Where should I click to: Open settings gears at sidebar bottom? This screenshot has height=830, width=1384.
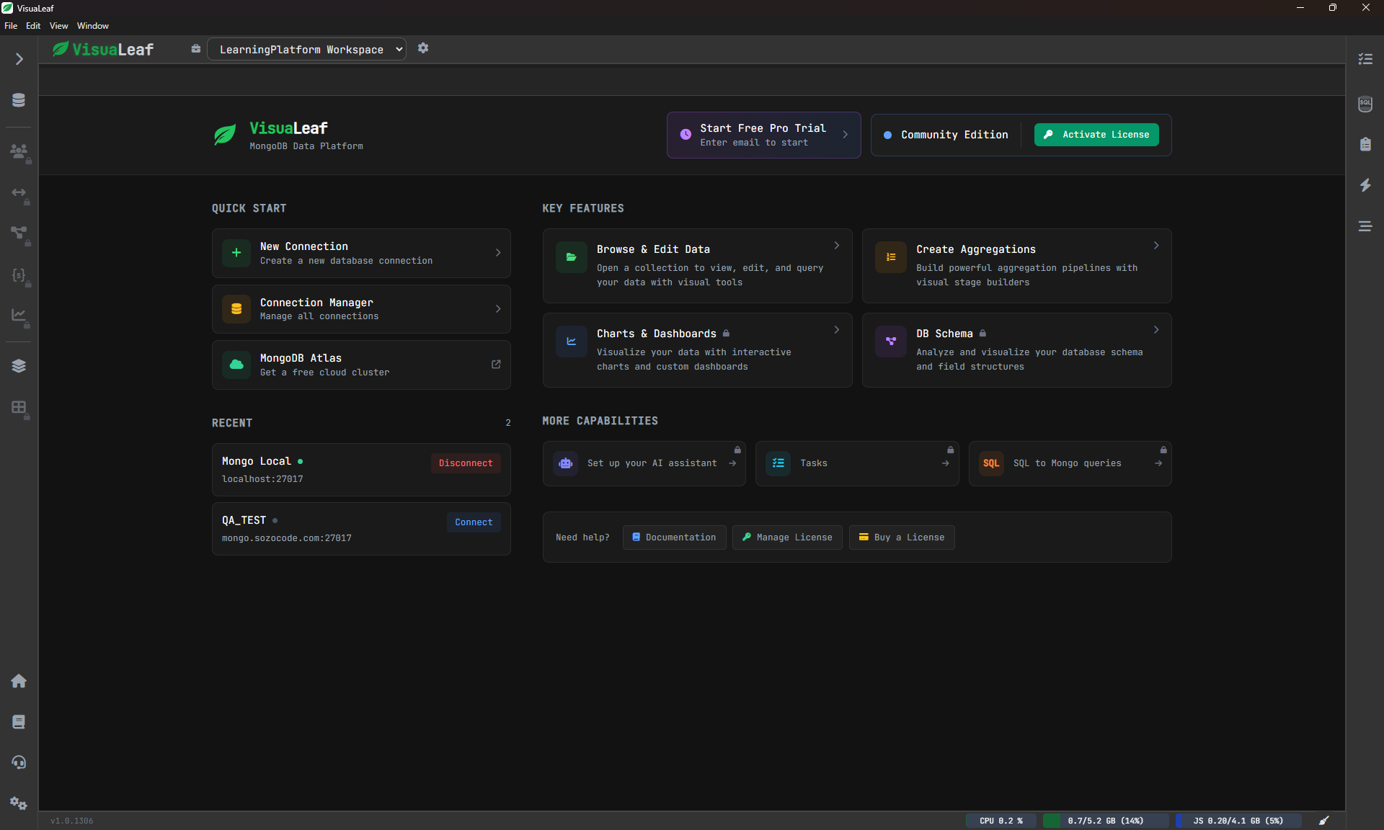19,803
